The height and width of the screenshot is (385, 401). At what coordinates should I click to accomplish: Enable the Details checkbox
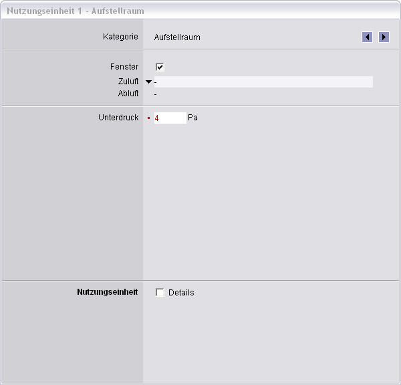[x=160, y=292]
